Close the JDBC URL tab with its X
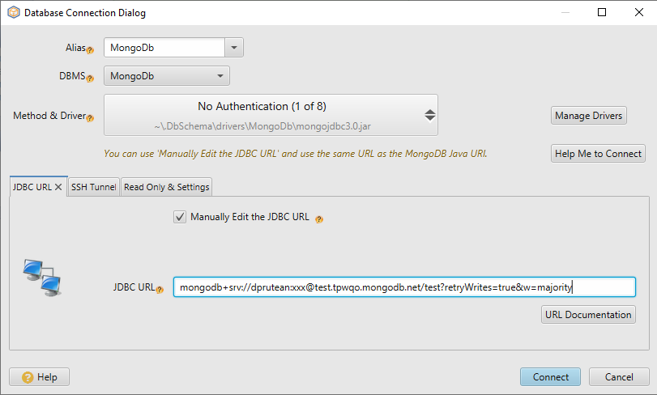Image resolution: width=657 pixels, height=395 pixels. 58,187
